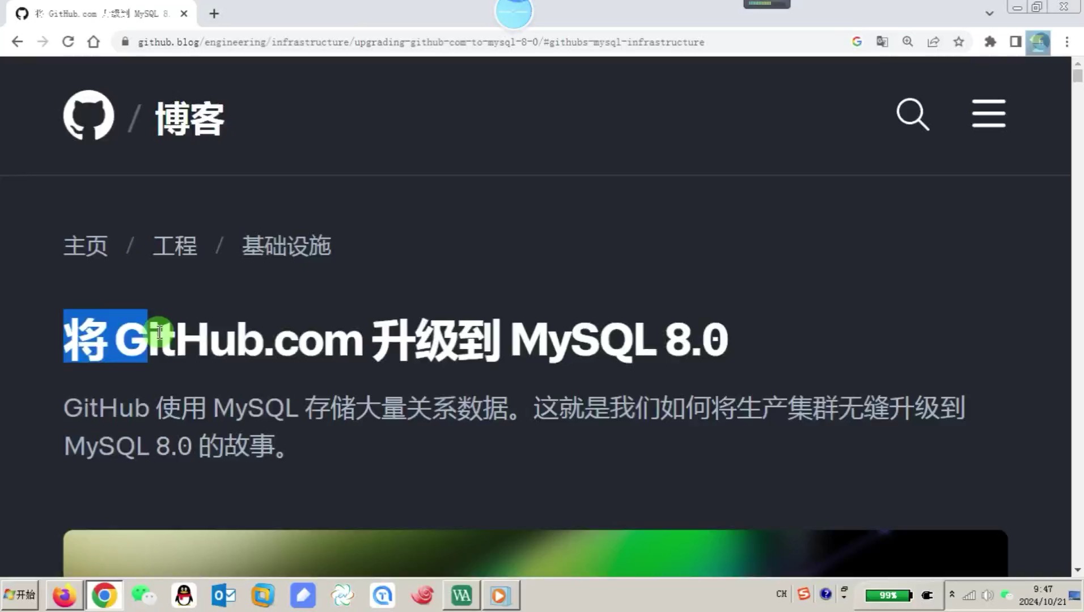Click the page vertical scrollbar thumb
This screenshot has height=612, width=1084.
[1077, 75]
